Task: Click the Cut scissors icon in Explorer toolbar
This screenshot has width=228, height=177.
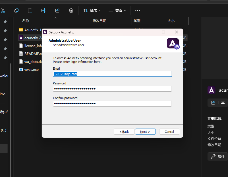Action: point(3,10)
